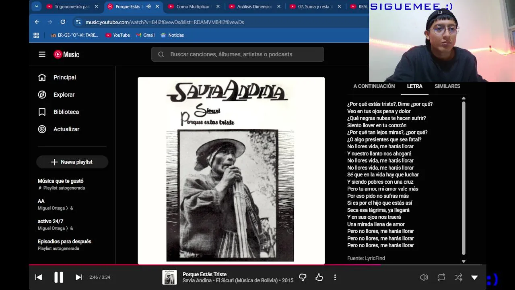Close the 02. Suma y resta tab
Screen dimensions: 515x290
tap(340, 6)
